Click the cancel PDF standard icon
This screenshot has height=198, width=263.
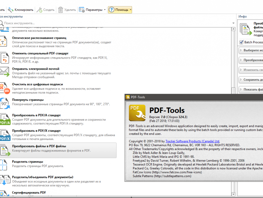click(x=4, y=58)
